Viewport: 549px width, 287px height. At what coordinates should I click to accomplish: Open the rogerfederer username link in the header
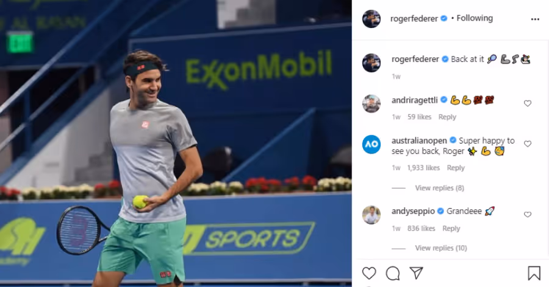(x=414, y=18)
